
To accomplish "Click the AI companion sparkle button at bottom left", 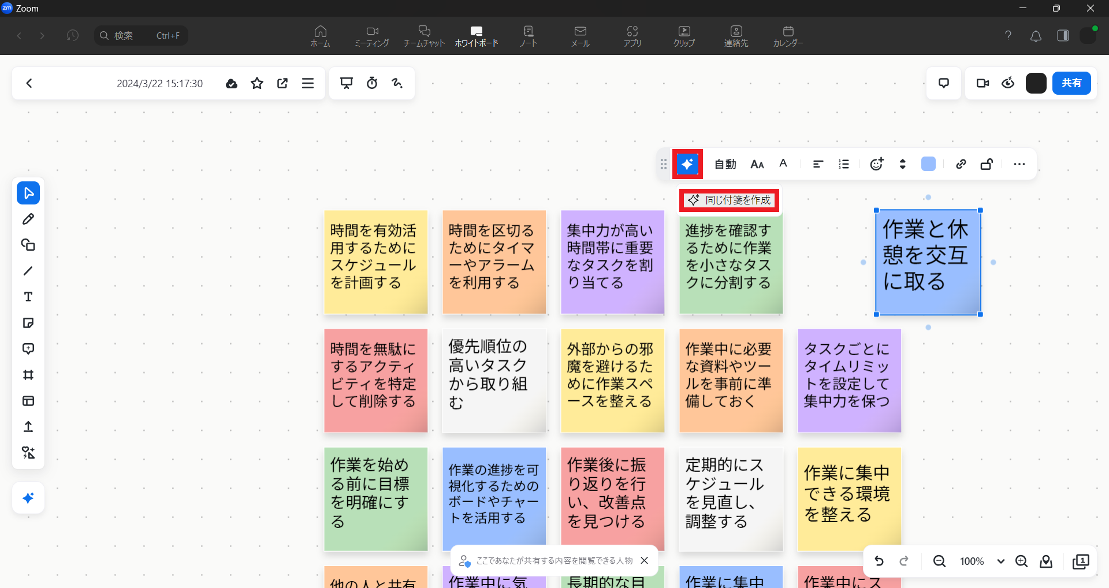I will pyautogui.click(x=28, y=498).
